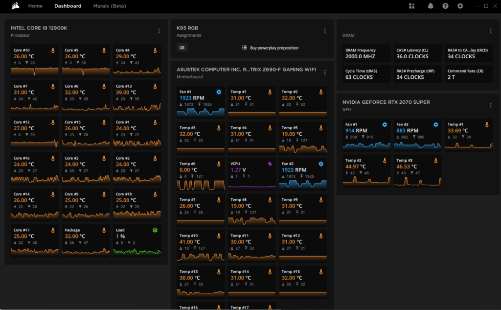The image size is (501, 310).
Task: Click the 33.69 °C GPU reading
Action: click(x=457, y=131)
